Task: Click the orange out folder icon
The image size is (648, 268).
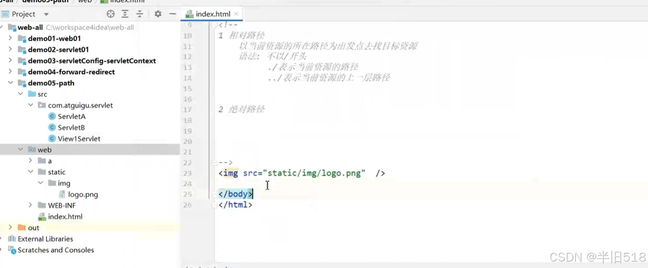Action: (21, 227)
